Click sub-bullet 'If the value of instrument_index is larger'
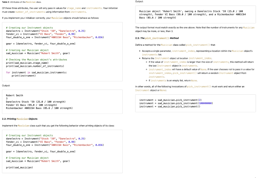The height and width of the screenshot is (178, 260). pyautogui.click(x=201, y=64)
